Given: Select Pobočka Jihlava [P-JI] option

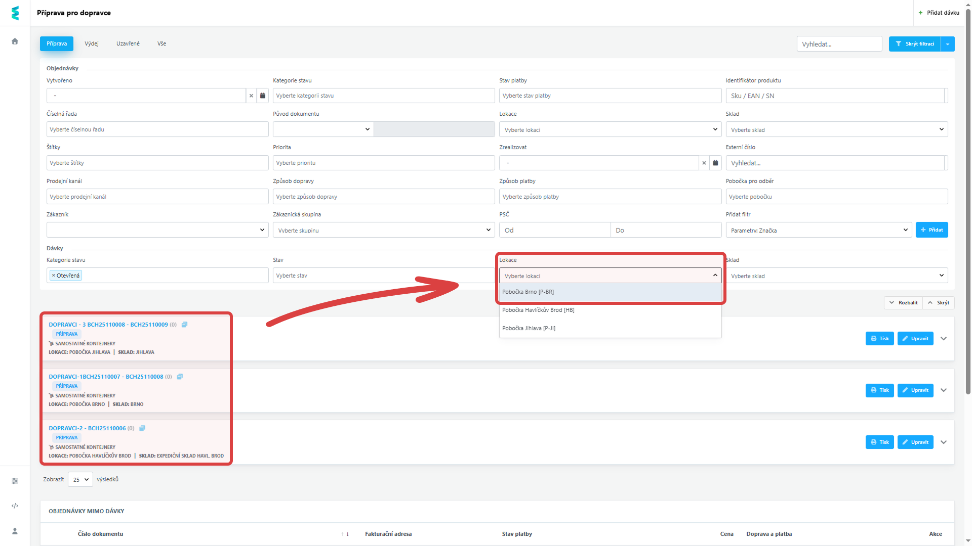Looking at the screenshot, I should (529, 328).
